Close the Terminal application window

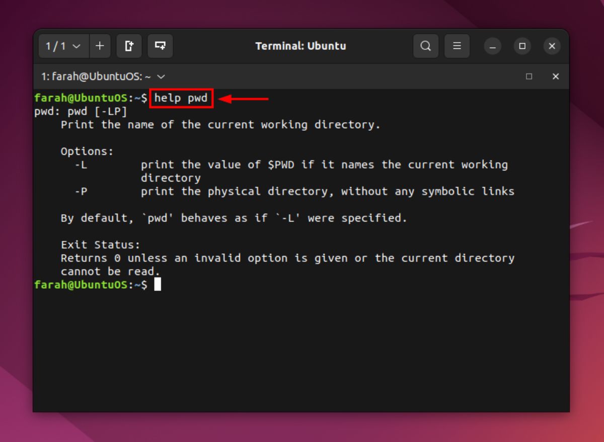click(552, 46)
